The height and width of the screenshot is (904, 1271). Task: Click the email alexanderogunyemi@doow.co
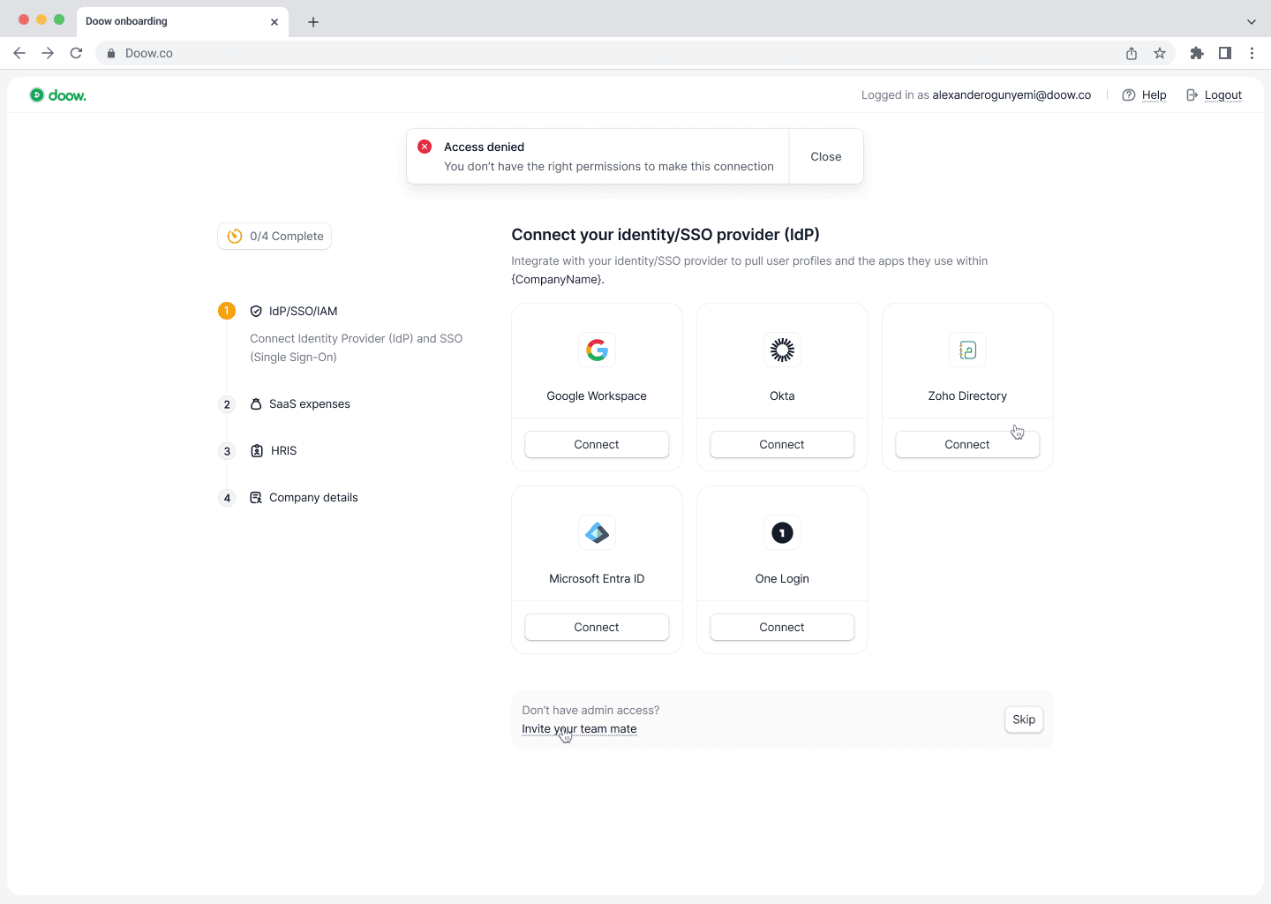coord(1012,95)
